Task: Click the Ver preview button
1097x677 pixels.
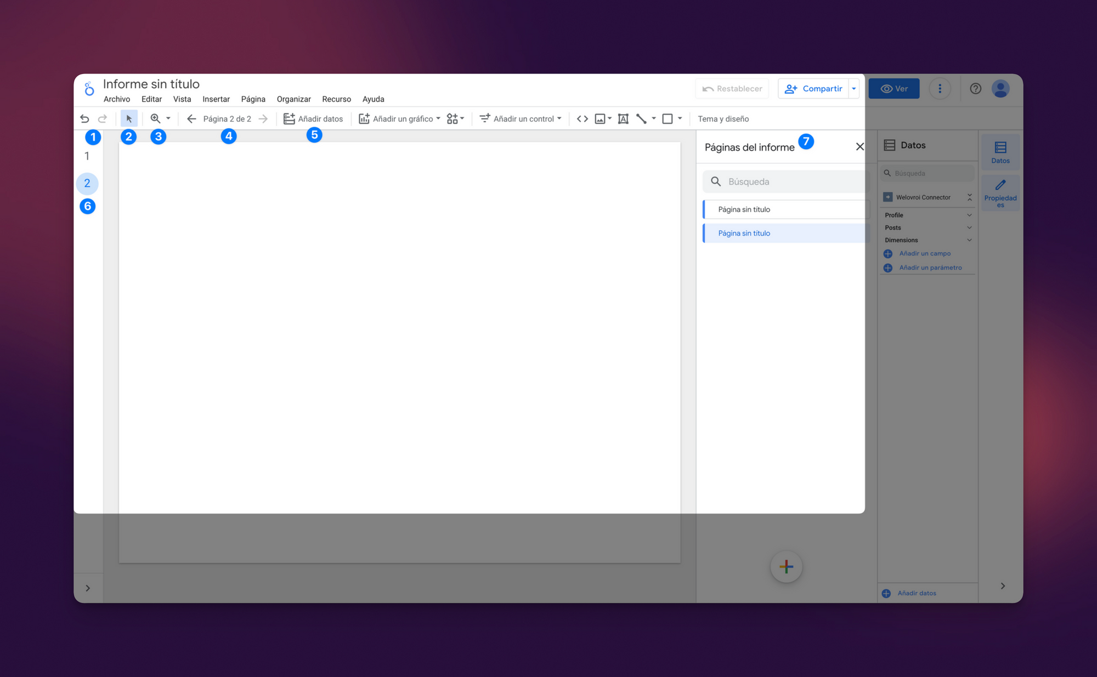Action: (894, 88)
